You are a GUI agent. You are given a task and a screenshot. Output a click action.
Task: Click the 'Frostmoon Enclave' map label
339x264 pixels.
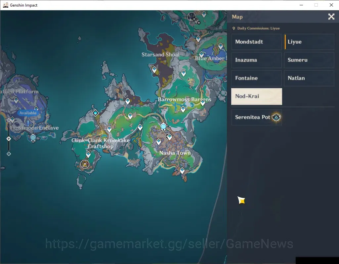(34, 128)
